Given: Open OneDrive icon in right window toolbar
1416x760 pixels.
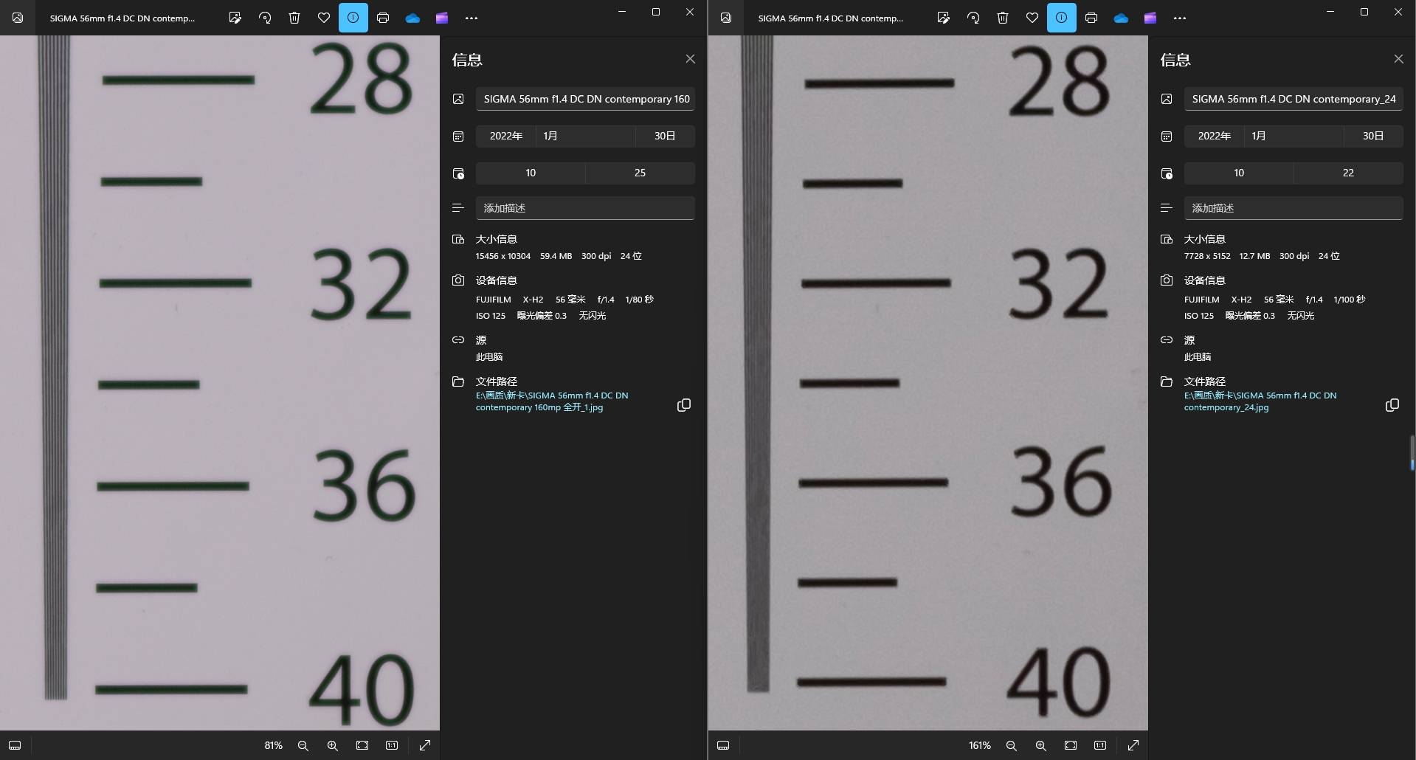Looking at the screenshot, I should (1121, 18).
